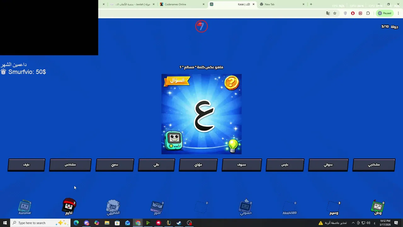Click the question card showing letter ع
The image size is (403, 227).
click(x=201, y=114)
